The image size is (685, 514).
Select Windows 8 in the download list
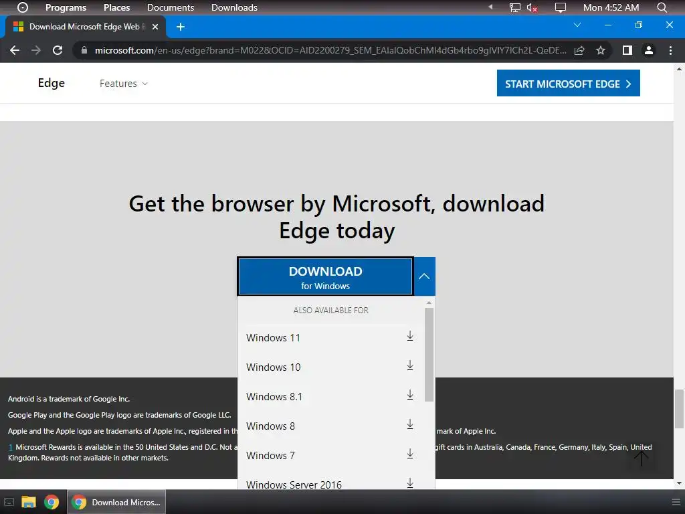tap(330, 426)
